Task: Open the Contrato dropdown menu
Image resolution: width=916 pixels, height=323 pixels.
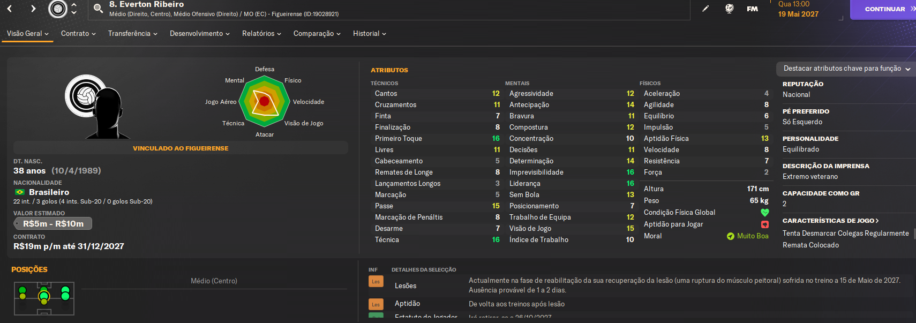Action: click(x=78, y=33)
